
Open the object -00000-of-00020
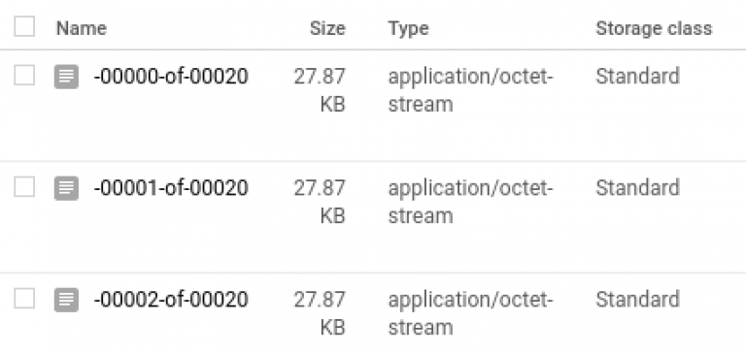coord(171,77)
